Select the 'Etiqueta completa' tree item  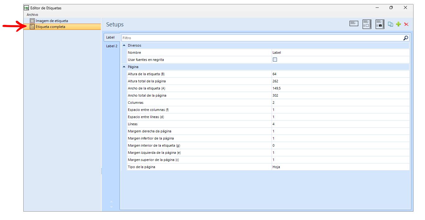tap(50, 27)
